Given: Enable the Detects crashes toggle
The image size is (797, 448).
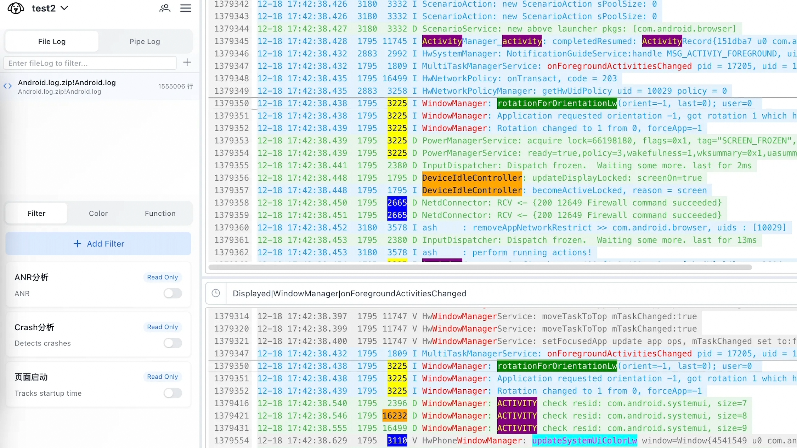Looking at the screenshot, I should [173, 343].
